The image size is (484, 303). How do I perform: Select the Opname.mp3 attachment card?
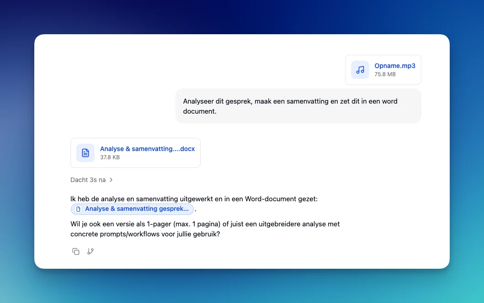[x=383, y=69]
